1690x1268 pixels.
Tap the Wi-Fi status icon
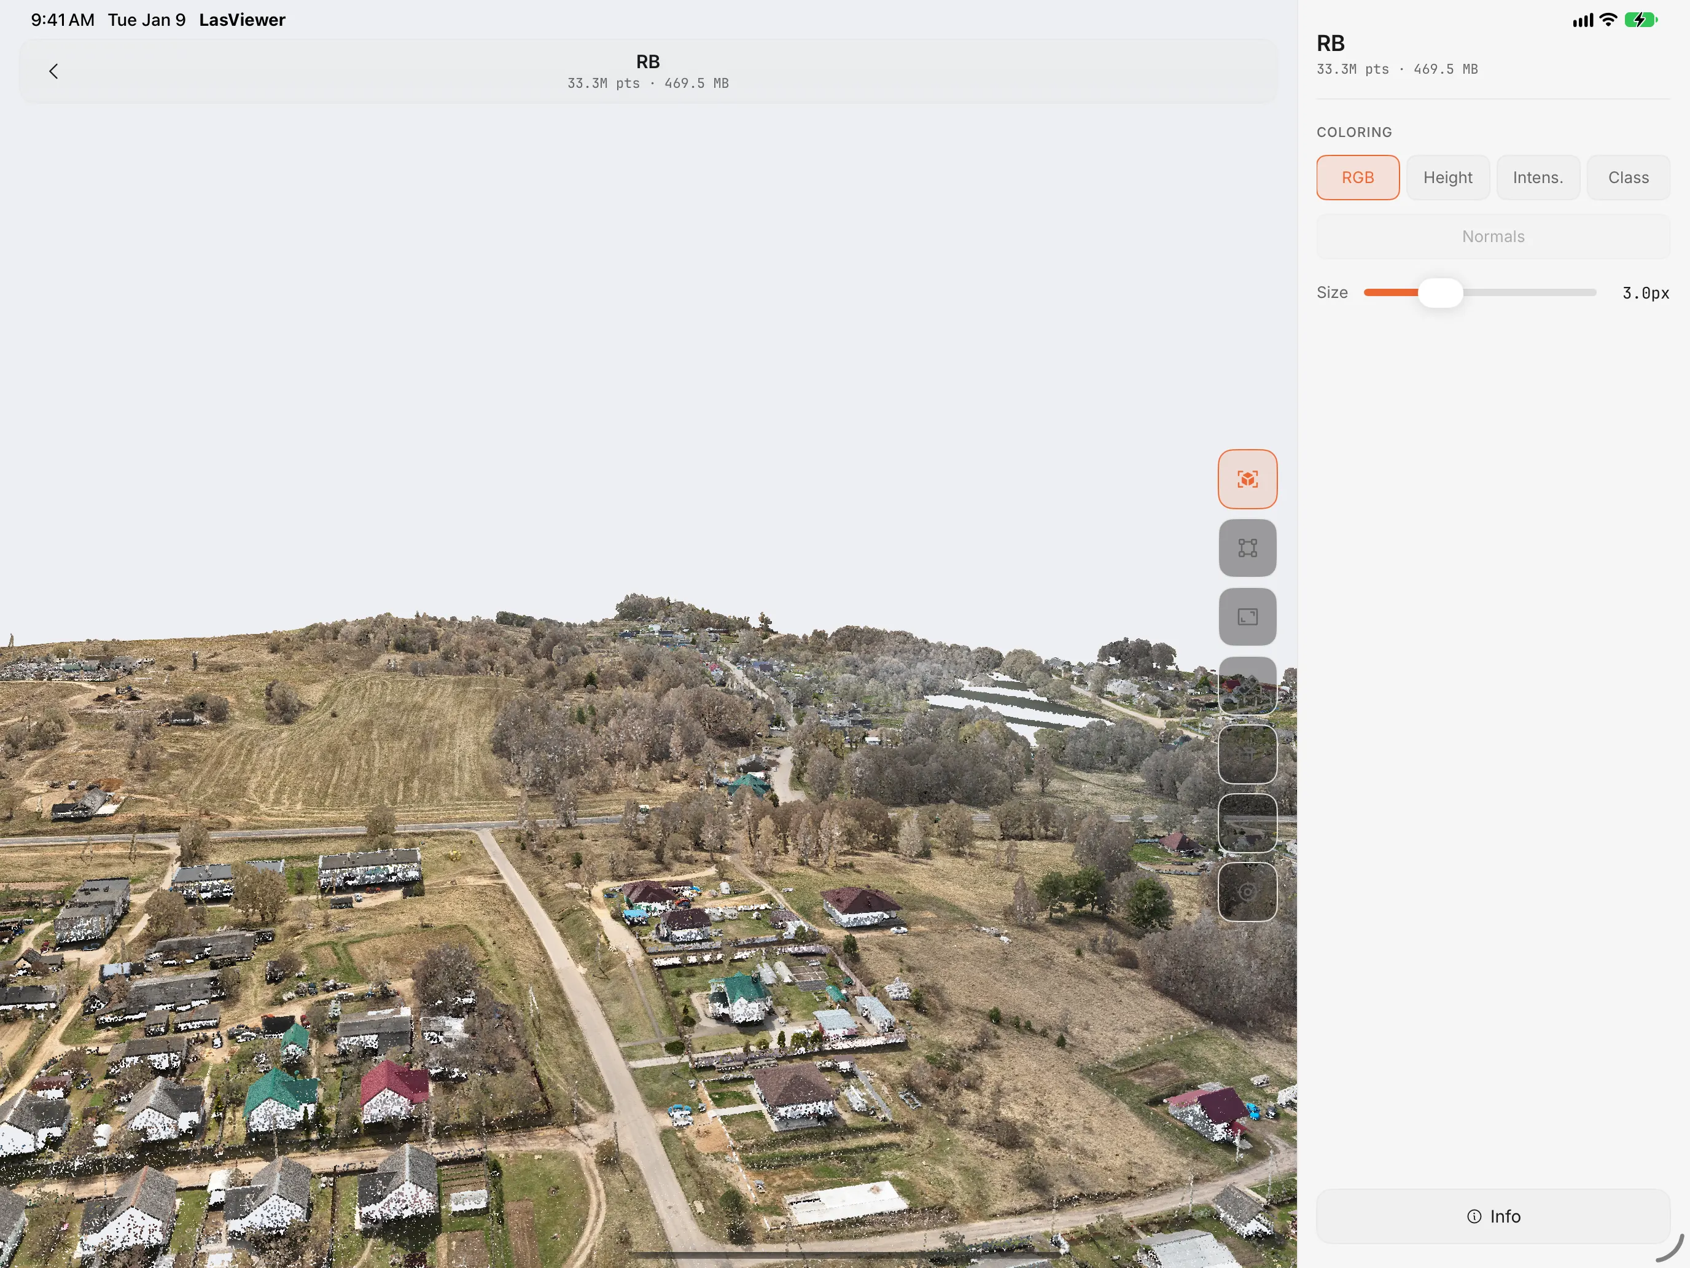[1608, 20]
